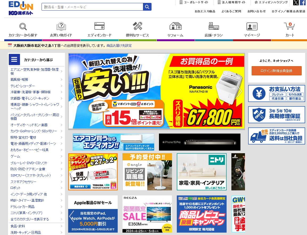Image resolution: width=307 pixels, height=235 pixels.
Task: Open REGZA 期間限定SALE tile
Action: click(147, 214)
